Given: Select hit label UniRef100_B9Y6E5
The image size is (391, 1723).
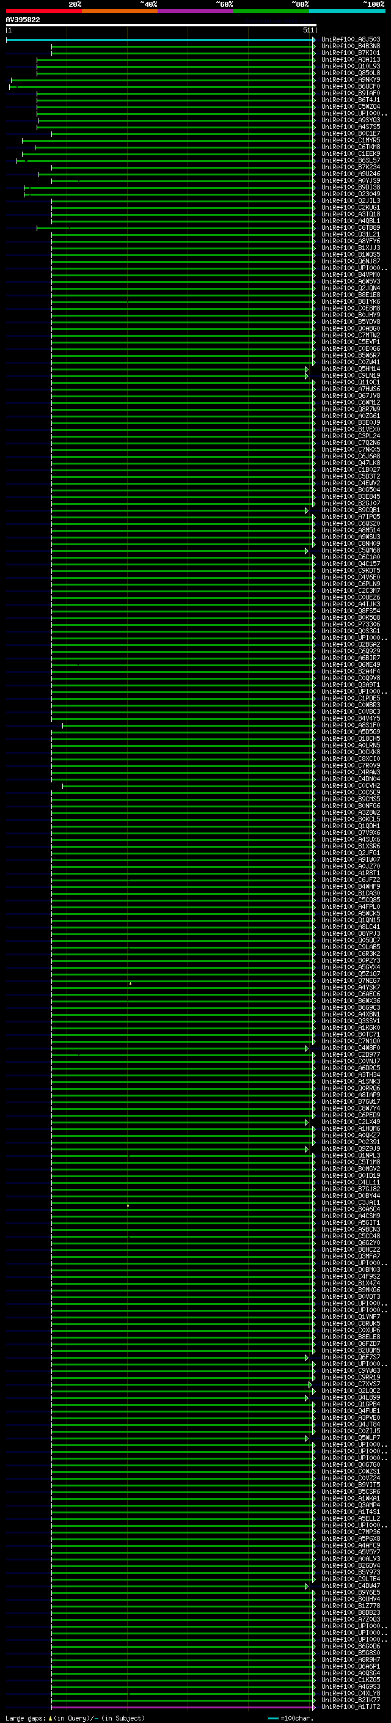Looking at the screenshot, I should [351, 1593].
